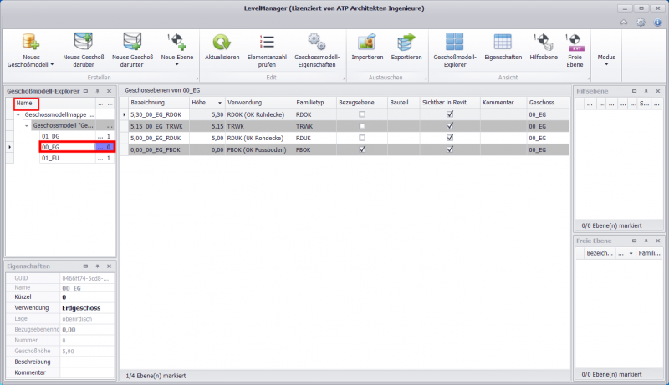Open the Neue Ebene dropdown arrow
669x385 pixels.
[177, 65]
